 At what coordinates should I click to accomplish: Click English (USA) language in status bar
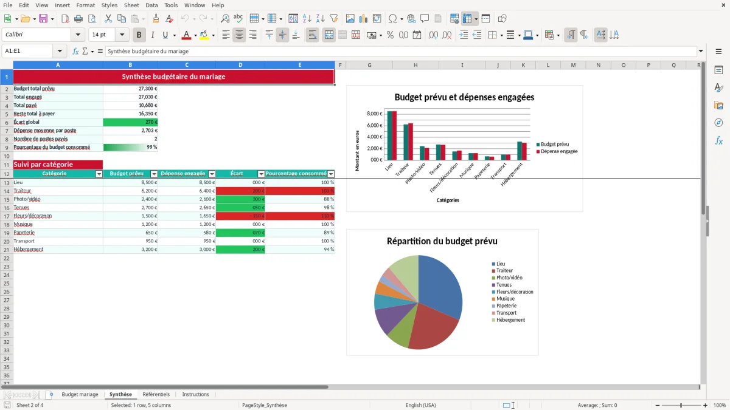(421, 405)
